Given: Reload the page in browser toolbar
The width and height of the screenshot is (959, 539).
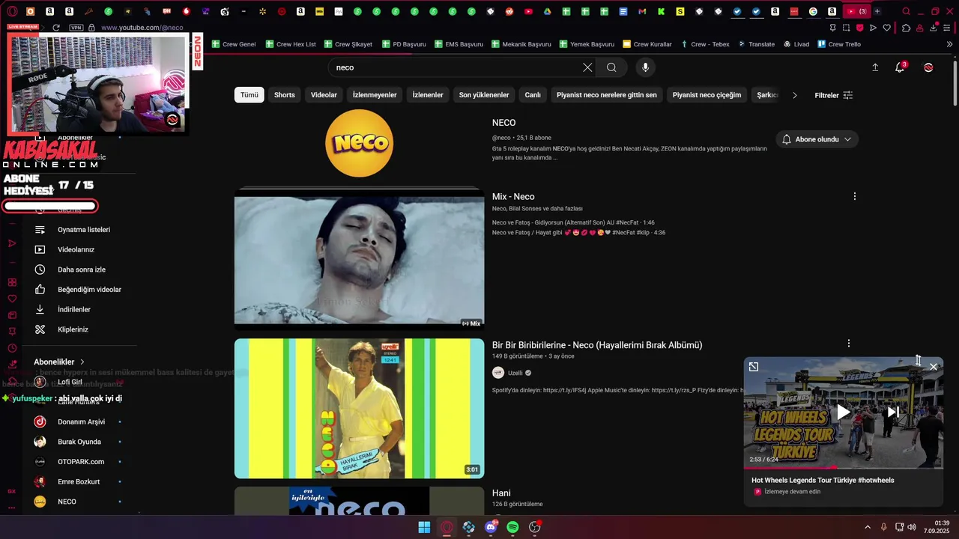Looking at the screenshot, I should (56, 28).
